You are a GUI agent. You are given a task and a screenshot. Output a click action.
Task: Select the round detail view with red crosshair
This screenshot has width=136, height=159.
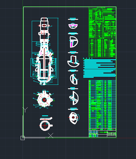(74, 118)
